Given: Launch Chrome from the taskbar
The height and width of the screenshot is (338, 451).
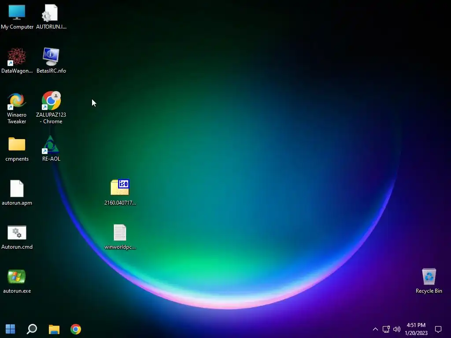Looking at the screenshot, I should (76, 329).
